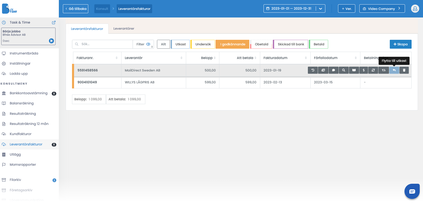Click the Ladda upp cloud icon

click(4, 74)
